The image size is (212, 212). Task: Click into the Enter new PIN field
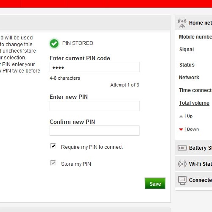[95, 106]
